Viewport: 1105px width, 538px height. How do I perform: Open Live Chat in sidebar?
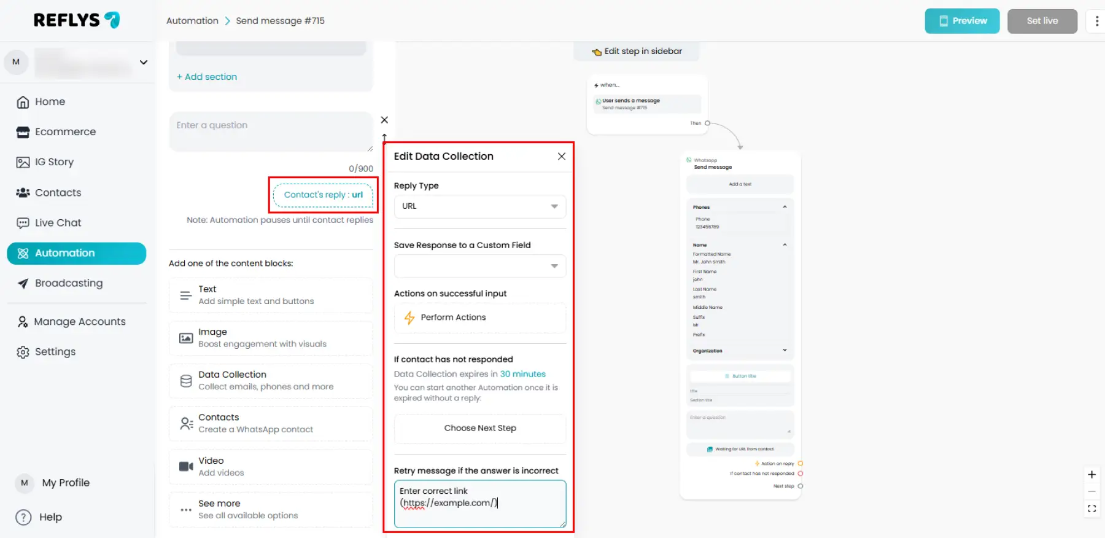58,223
